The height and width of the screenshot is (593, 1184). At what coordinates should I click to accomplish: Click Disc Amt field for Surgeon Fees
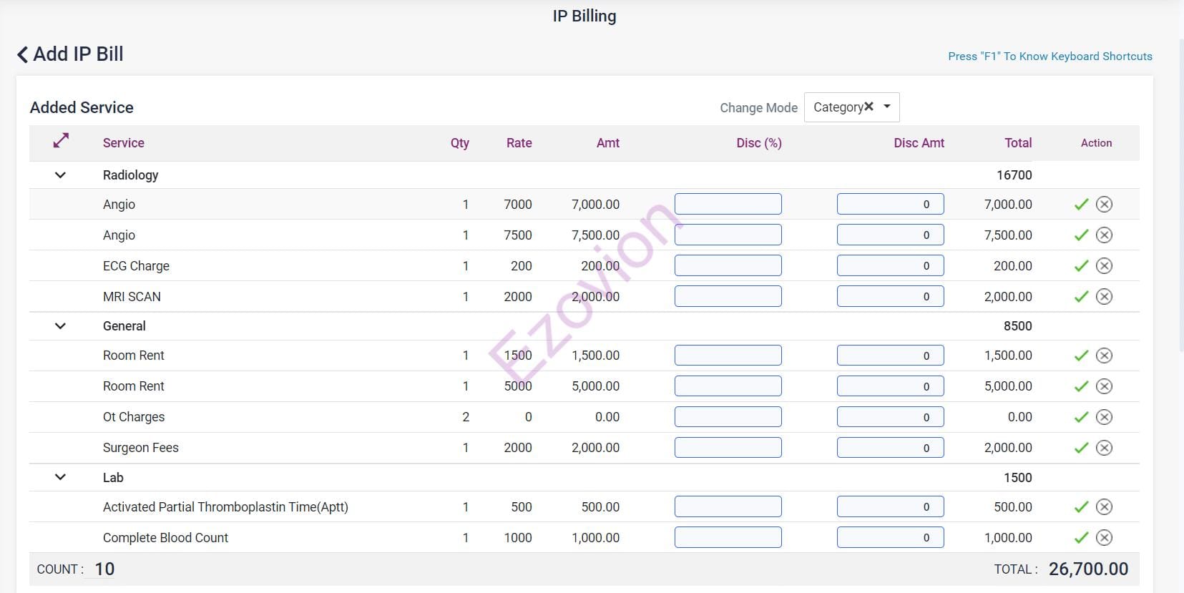[890, 448]
